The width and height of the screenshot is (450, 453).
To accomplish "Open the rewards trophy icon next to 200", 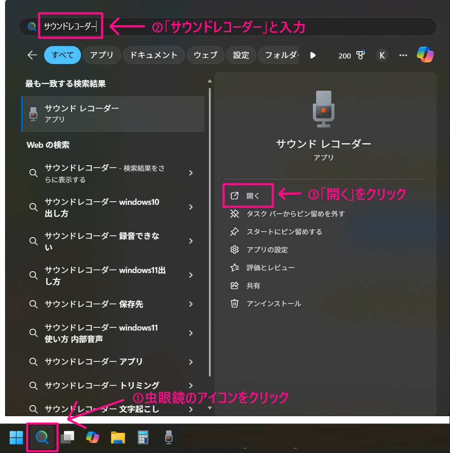I will [x=360, y=55].
